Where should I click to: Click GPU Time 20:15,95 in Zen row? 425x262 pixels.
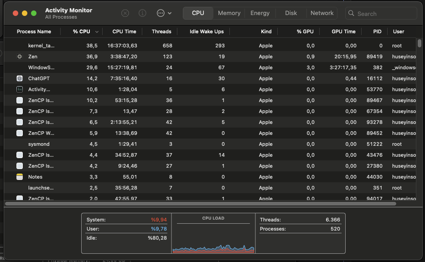click(345, 57)
